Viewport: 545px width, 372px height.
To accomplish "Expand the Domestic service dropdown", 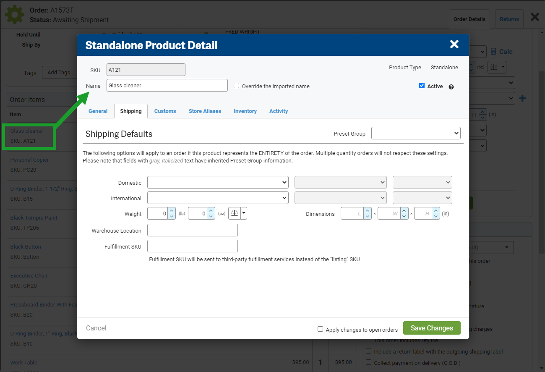I will [218, 182].
